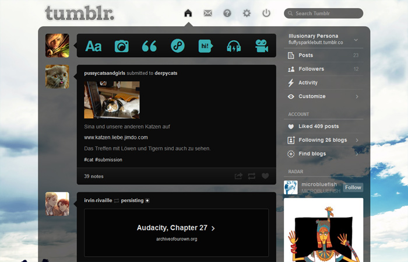Open the Customize menu item
The width and height of the screenshot is (408, 262).
323,96
